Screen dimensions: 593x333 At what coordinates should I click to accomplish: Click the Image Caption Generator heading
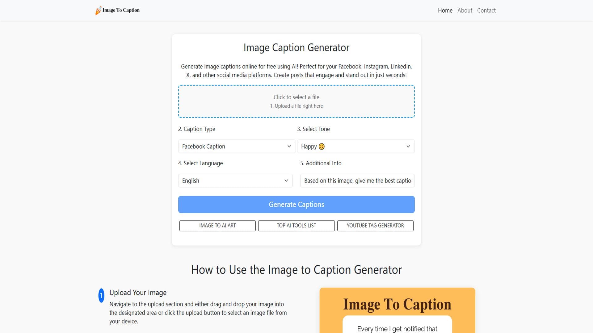pyautogui.click(x=296, y=47)
